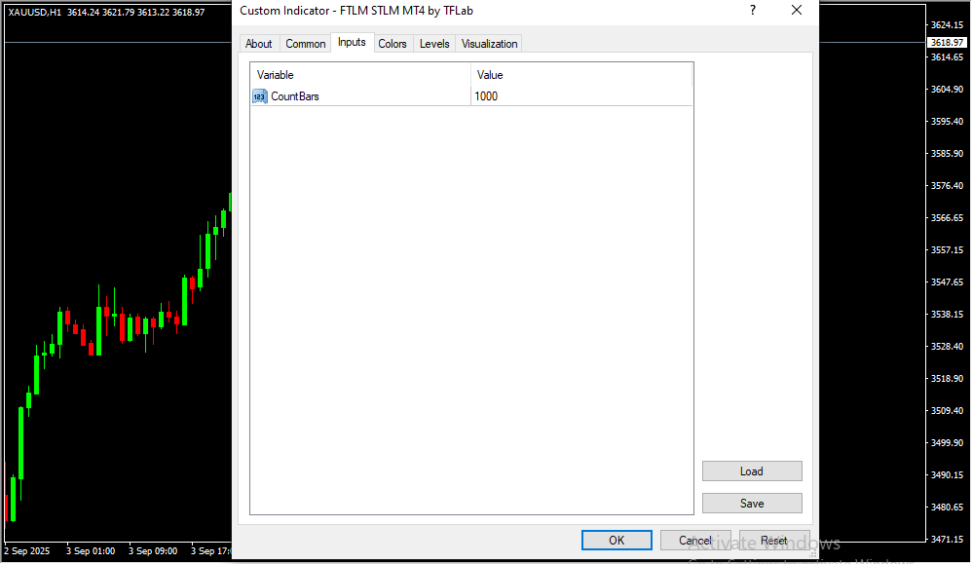Screen dimensions: 972x564
Task: Click the XAUUSD,H1 chart title text
Action: 35,12
